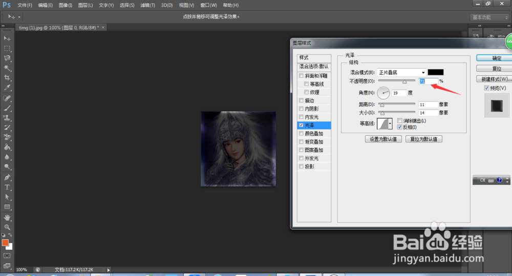
Task: Open 混合模式 正片叠底 dropdown
Action: (401, 72)
